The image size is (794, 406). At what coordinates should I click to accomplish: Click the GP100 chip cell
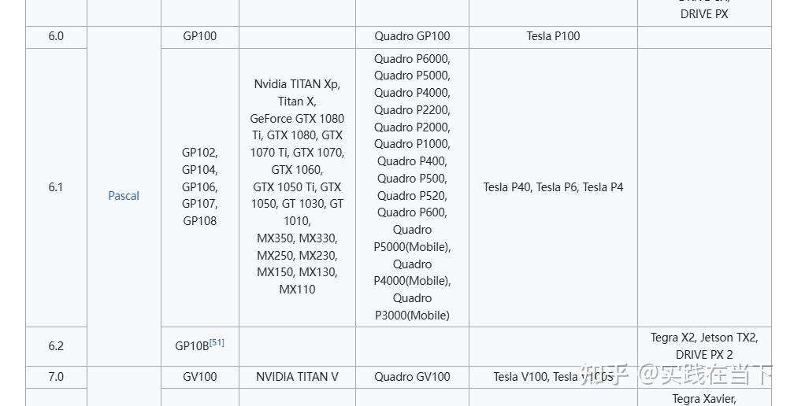click(199, 36)
